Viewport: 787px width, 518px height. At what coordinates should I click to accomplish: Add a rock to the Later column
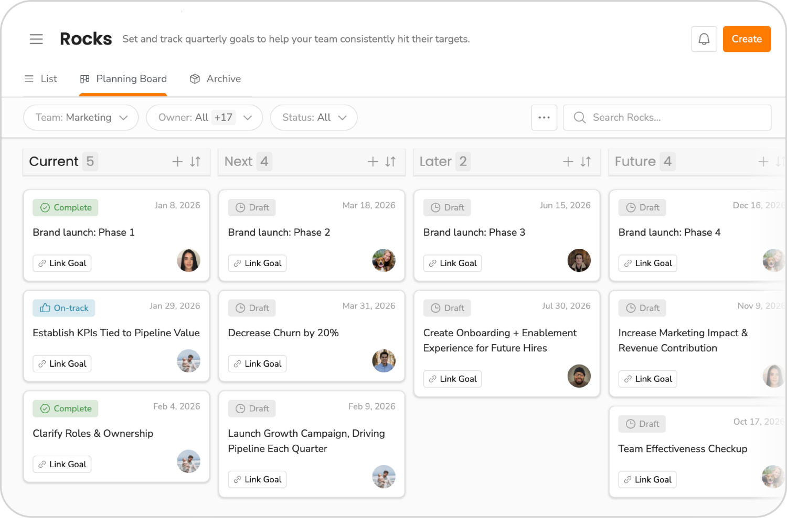[568, 162]
